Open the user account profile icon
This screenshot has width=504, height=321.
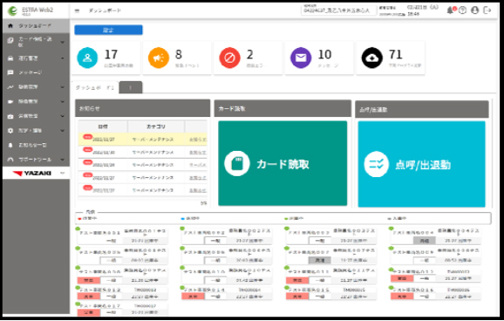click(x=474, y=10)
